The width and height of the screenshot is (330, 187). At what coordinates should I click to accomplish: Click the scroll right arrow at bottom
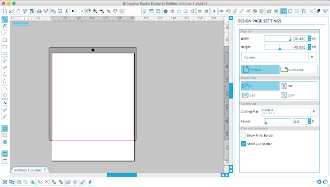[x=227, y=175]
